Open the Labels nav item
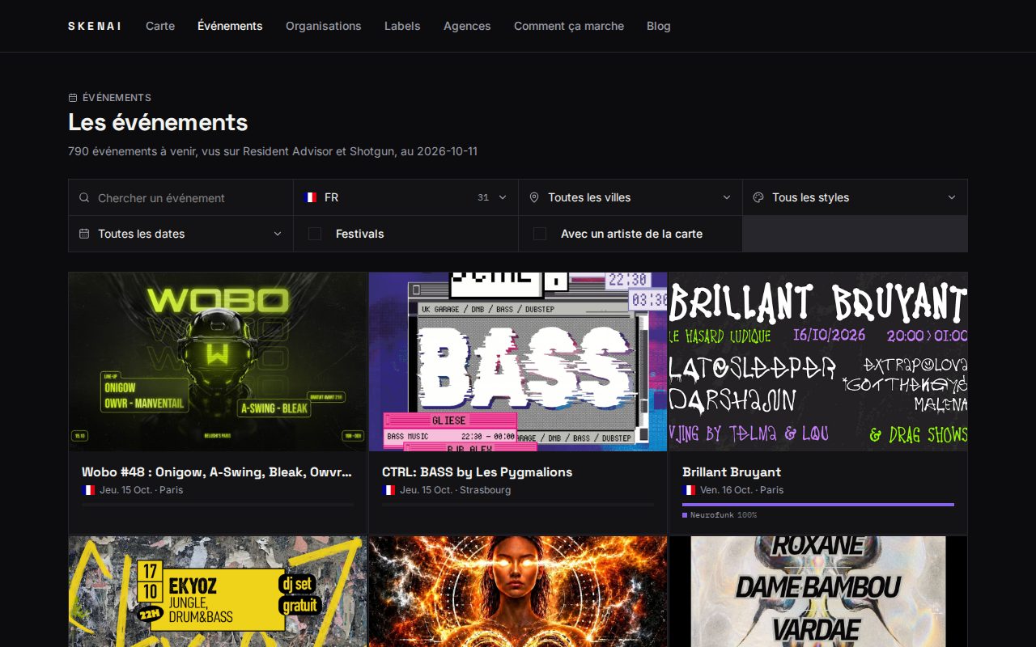This screenshot has height=647, width=1036. pos(402,26)
